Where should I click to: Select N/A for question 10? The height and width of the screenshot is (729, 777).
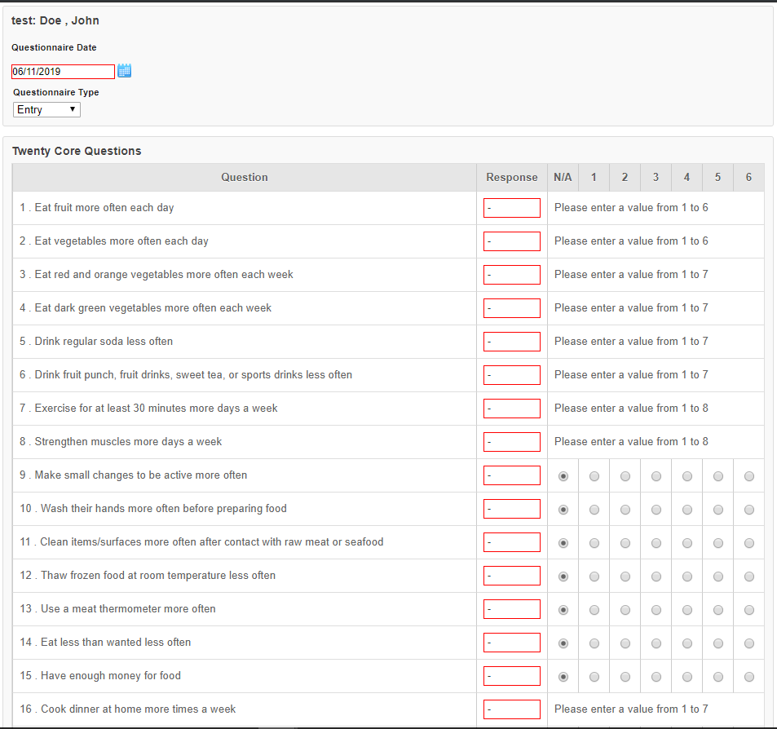pos(563,510)
